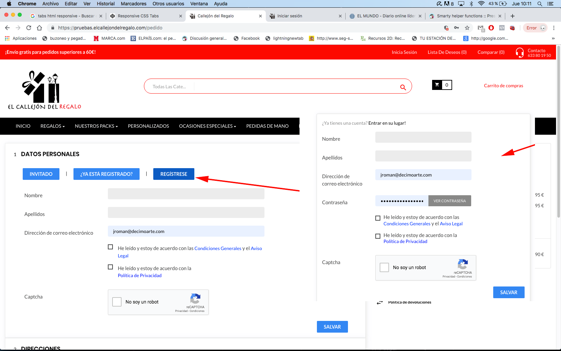The height and width of the screenshot is (351, 561).
Task: Click the Chrome home icon
Action: (39, 28)
